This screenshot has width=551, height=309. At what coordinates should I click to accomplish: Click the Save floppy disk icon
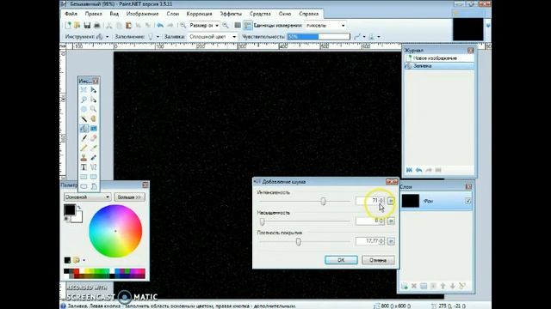pos(87,25)
